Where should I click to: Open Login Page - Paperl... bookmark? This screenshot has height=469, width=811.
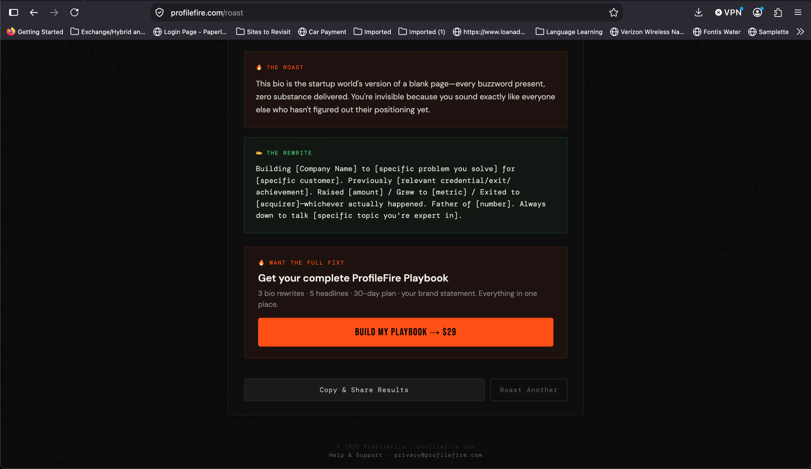[190, 32]
